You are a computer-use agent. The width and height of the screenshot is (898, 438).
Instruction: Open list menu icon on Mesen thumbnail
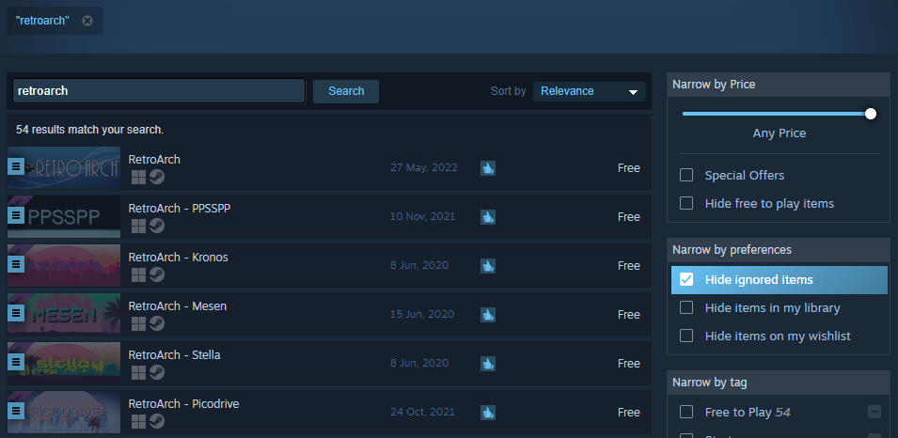(x=15, y=313)
